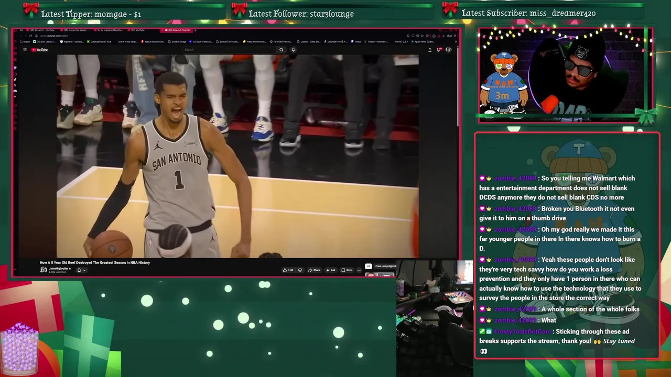Click Latest Tipper: momgae - $1 text

91,14
